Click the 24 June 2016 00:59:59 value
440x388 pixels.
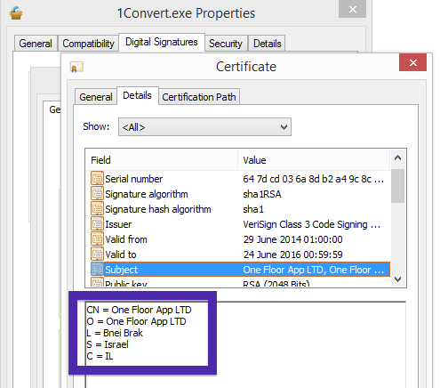292,255
